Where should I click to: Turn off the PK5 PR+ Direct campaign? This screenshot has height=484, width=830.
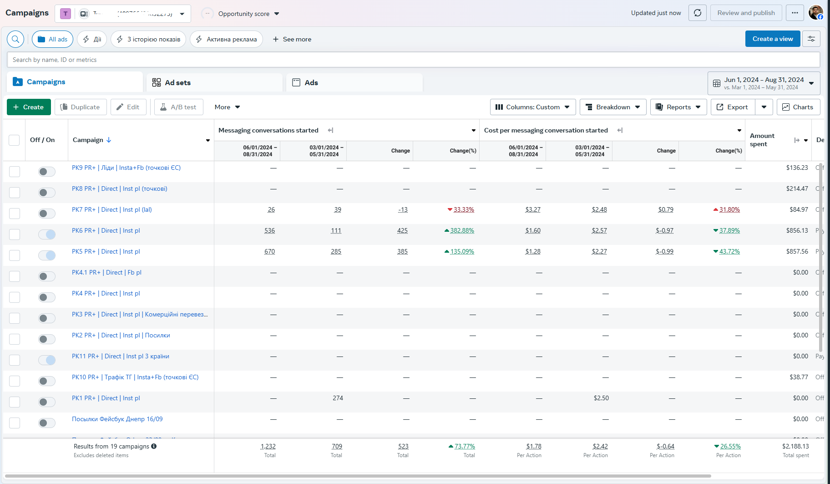click(47, 255)
